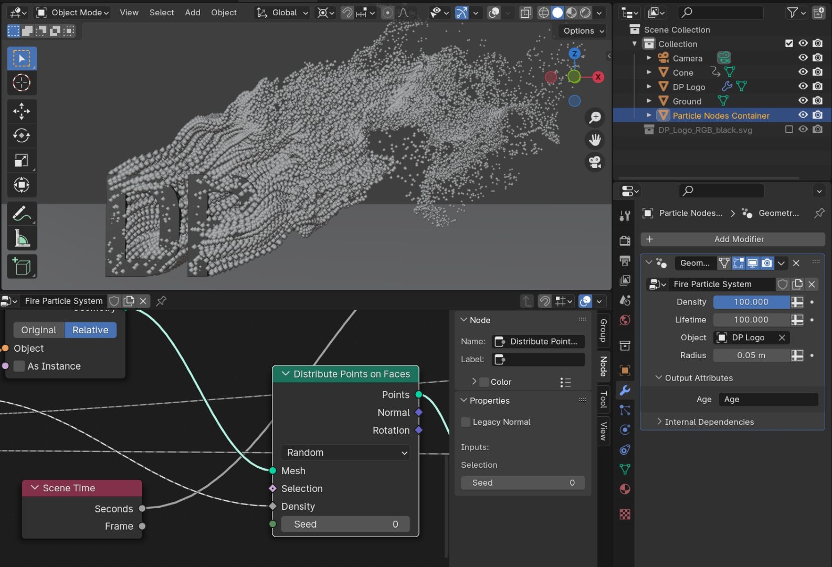Click the 3D Cursor tool

pos(22,83)
